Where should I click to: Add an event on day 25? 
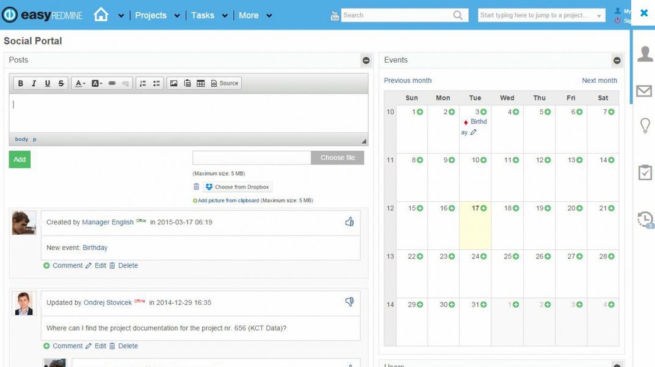(516, 257)
